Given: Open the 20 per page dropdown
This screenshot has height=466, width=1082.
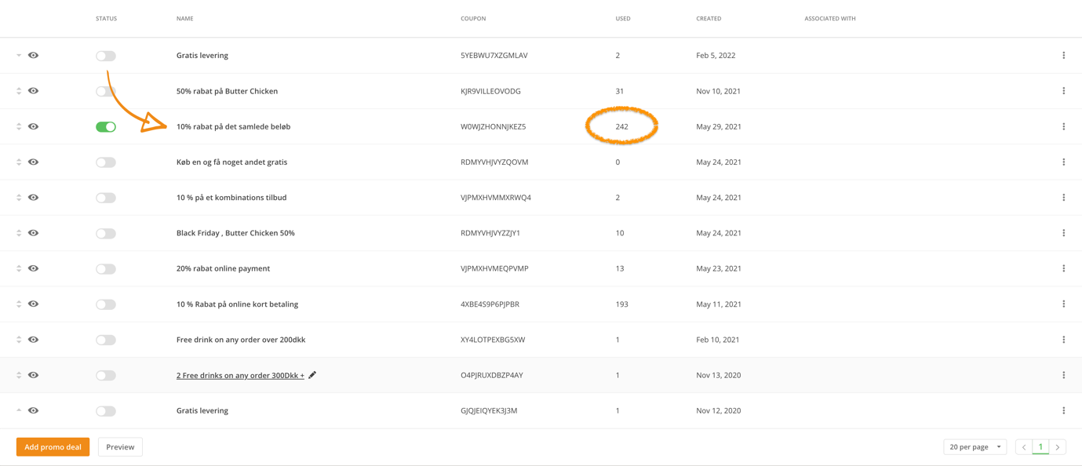Looking at the screenshot, I should coord(975,447).
